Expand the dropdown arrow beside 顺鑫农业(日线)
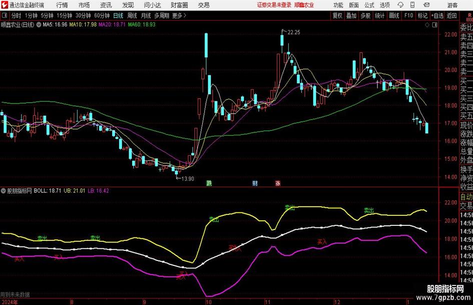The width and height of the screenshot is (473, 305). point(39,25)
